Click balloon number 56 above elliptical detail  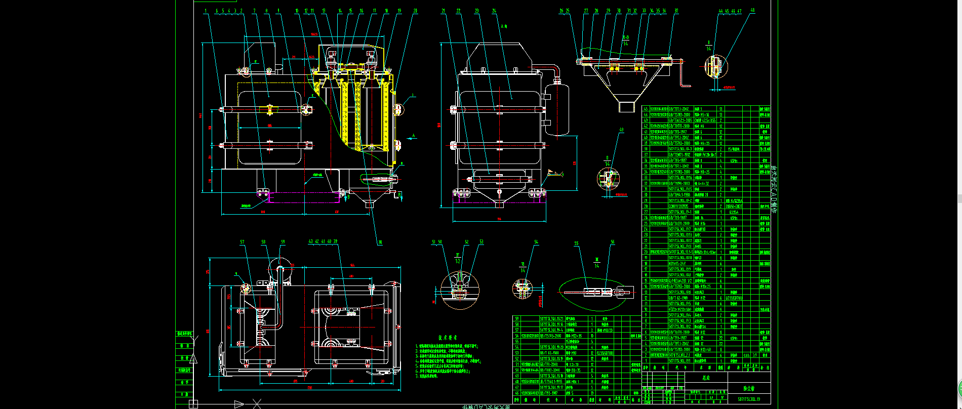[612, 242]
